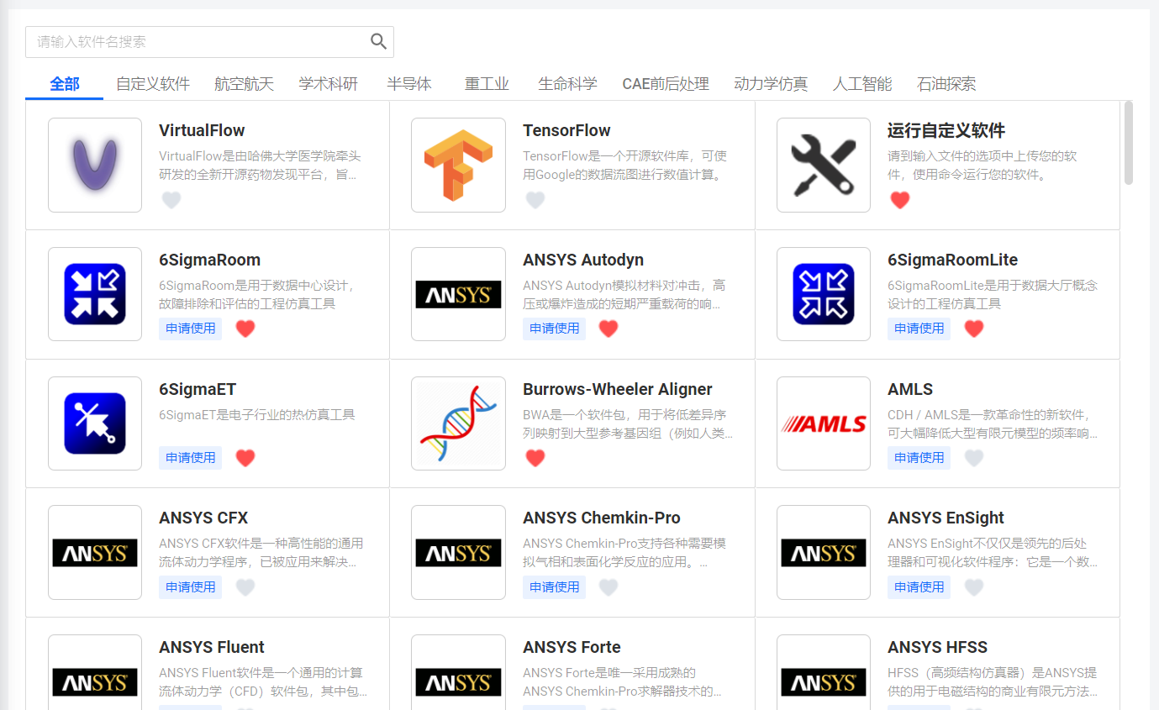Image resolution: width=1159 pixels, height=710 pixels.
Task: Click 申请使用 for ANSYS Chemkin-Pro
Action: tap(554, 587)
